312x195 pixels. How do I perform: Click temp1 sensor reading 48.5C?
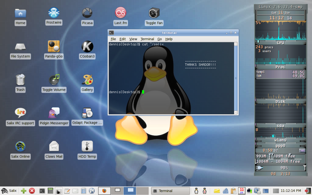pos(281,72)
